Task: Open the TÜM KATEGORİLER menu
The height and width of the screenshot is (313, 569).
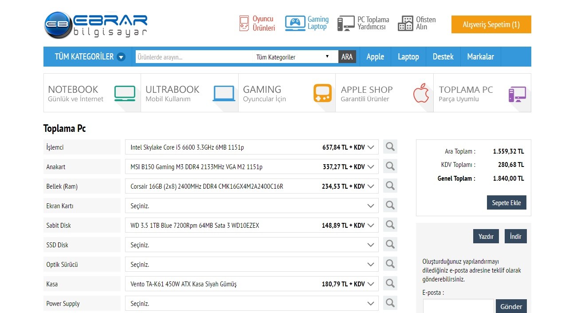Action: [x=90, y=57]
